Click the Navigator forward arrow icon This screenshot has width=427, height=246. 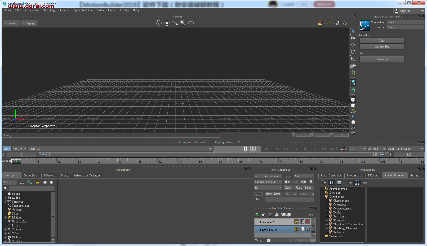(51, 182)
